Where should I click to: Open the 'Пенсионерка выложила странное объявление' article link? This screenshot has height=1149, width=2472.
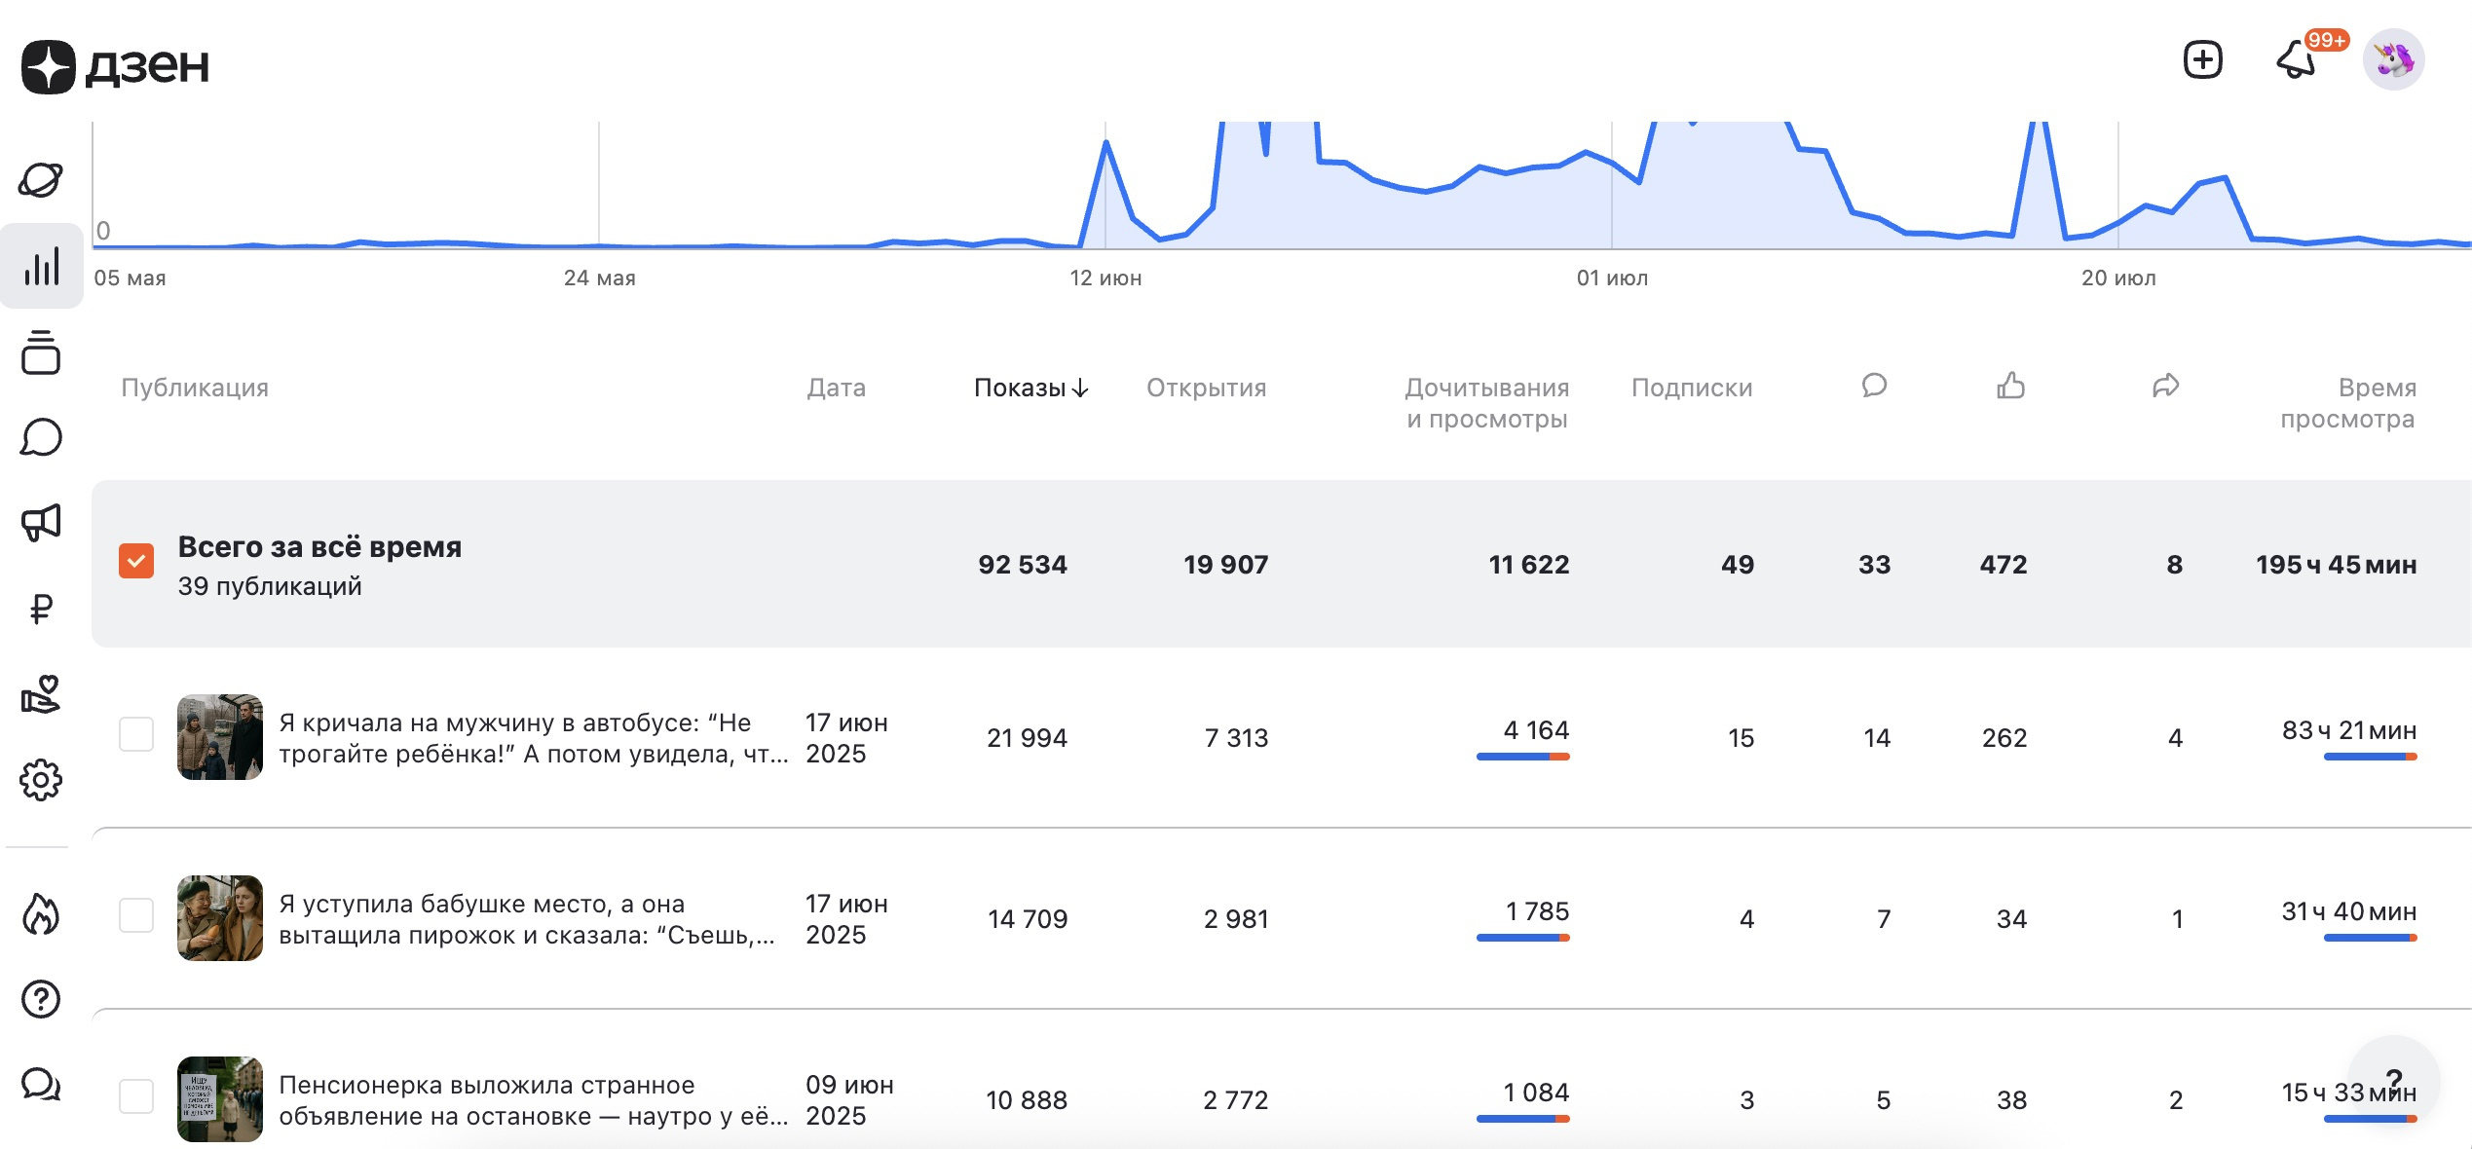pos(534,1100)
